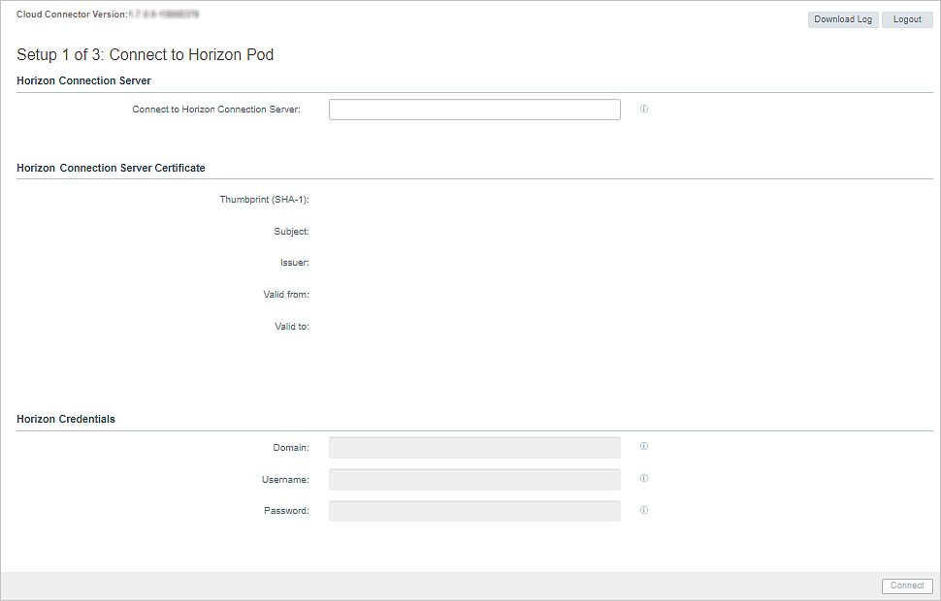Click the 'Horizon Credentials' section heading
This screenshot has height=601, width=941.
coord(66,420)
